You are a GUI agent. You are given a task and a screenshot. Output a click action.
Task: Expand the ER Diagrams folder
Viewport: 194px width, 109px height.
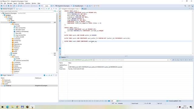pos(2,82)
